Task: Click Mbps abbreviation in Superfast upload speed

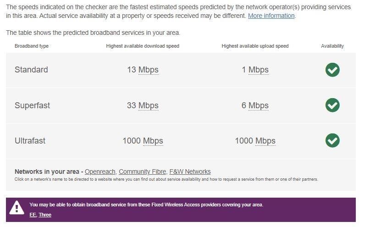Action: (x=258, y=105)
